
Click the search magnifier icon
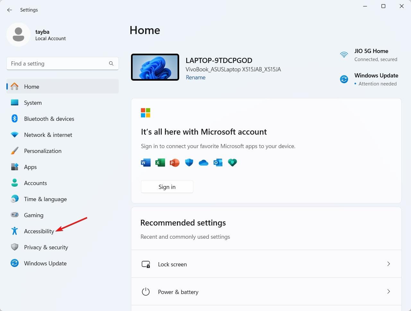111,64
